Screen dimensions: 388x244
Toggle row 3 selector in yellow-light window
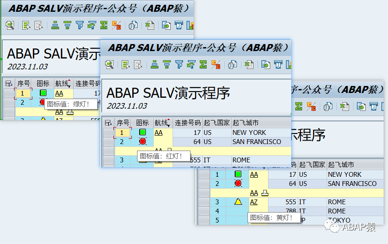click(204, 202)
